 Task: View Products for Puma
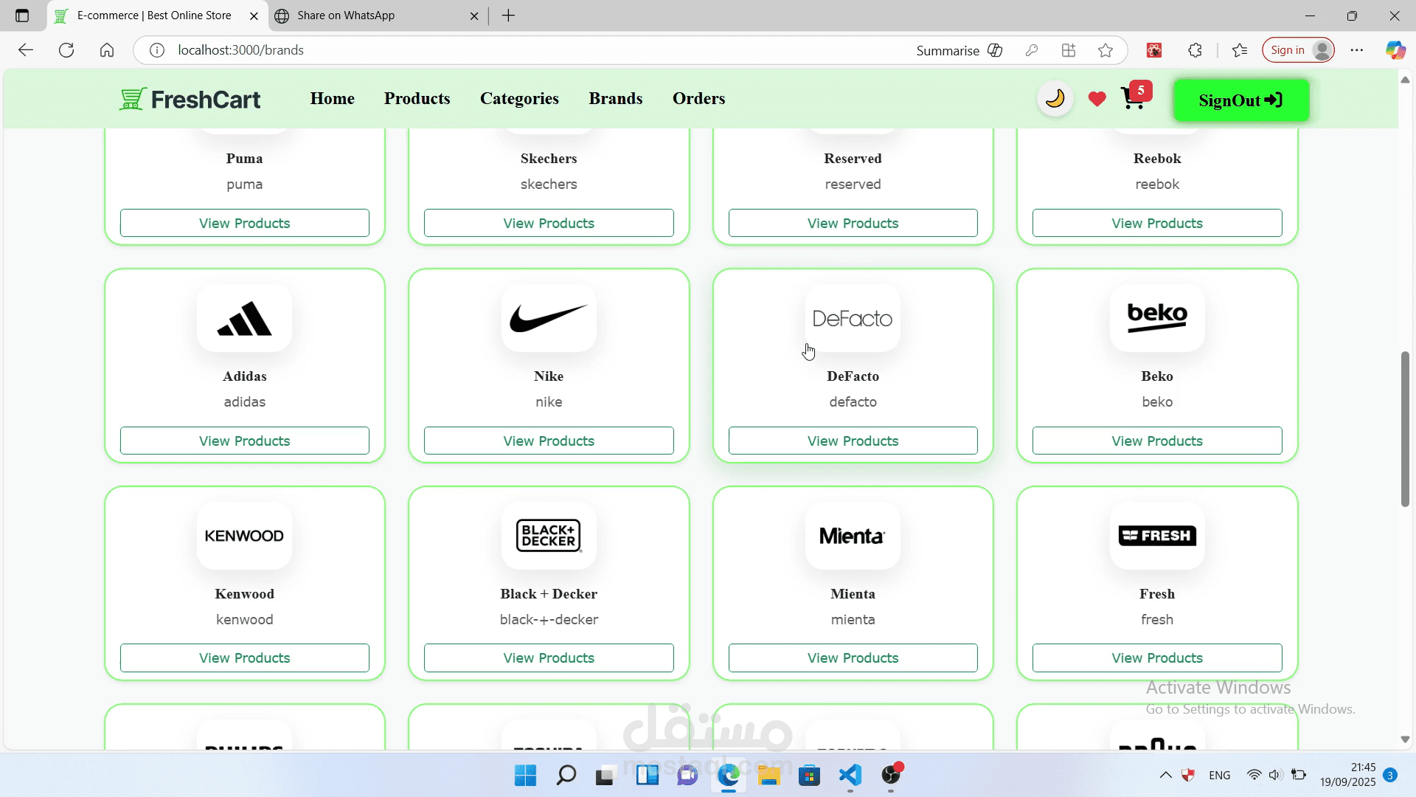[x=245, y=223]
